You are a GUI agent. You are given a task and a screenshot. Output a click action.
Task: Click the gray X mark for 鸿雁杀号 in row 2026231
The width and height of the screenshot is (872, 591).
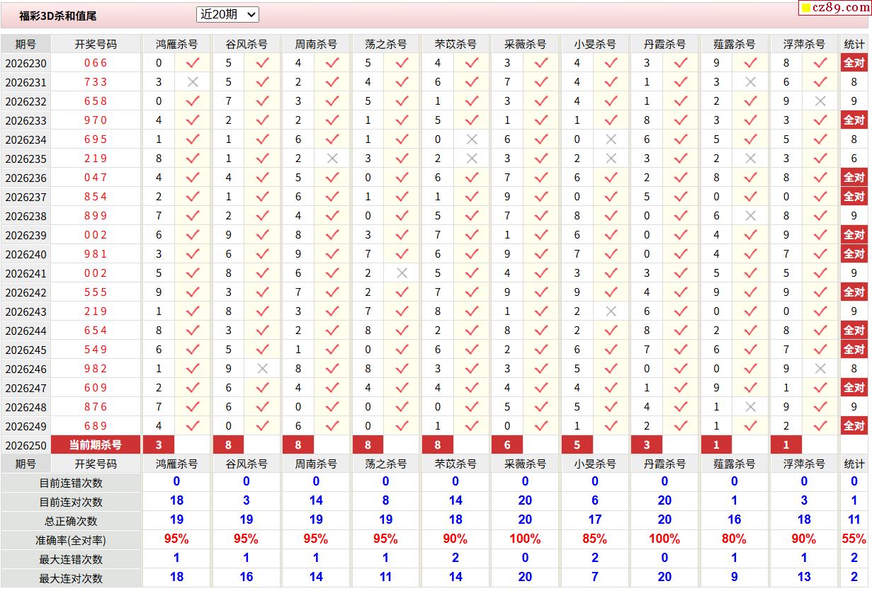tap(192, 82)
